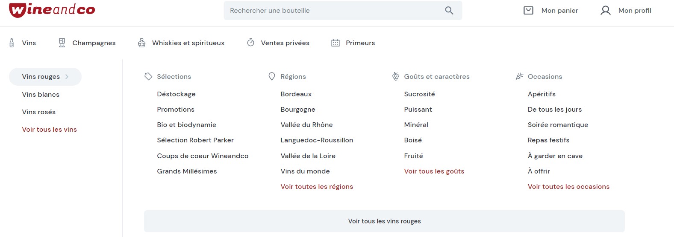Open the Champagnes menu

94,43
